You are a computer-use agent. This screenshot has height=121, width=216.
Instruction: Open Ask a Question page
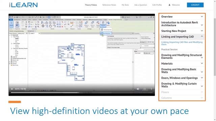(140, 5)
